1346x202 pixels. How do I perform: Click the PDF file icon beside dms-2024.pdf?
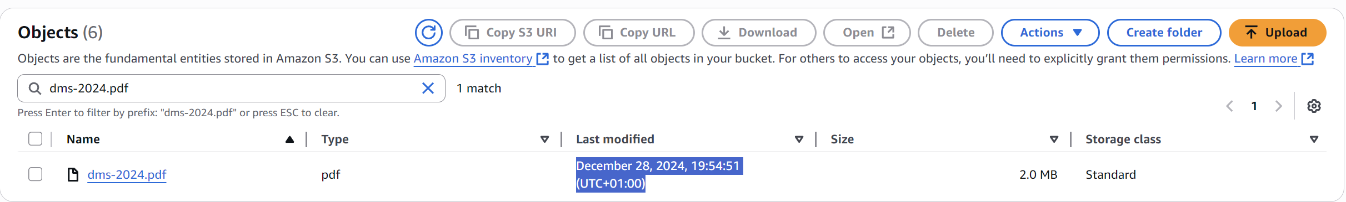pyautogui.click(x=73, y=175)
